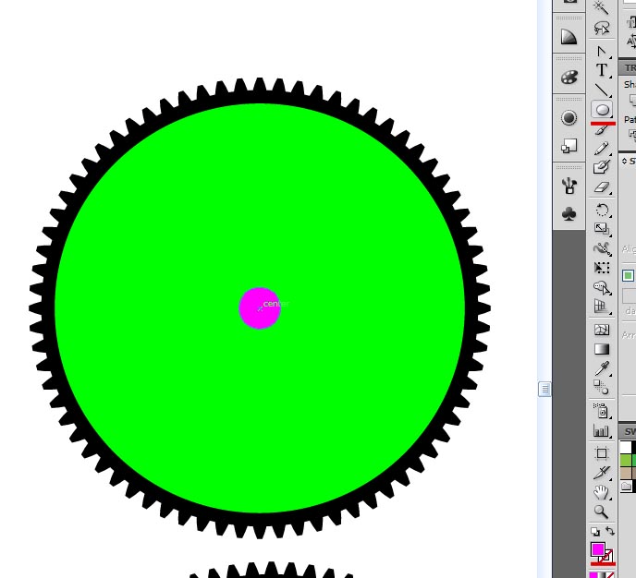Select the second gear at bottom
Image resolution: width=636 pixels, height=578 pixels.
click(271, 572)
